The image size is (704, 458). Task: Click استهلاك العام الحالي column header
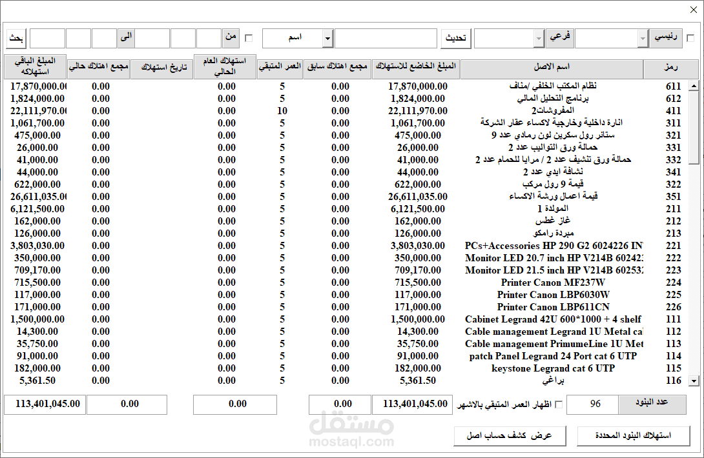coord(225,67)
